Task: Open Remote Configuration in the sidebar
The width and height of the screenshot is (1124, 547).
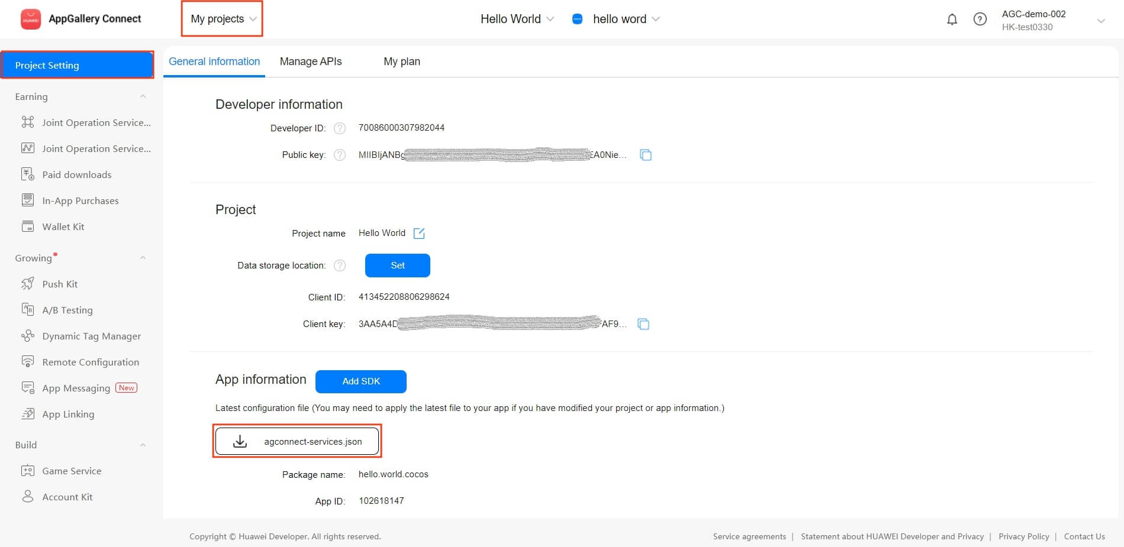Action: (x=91, y=362)
